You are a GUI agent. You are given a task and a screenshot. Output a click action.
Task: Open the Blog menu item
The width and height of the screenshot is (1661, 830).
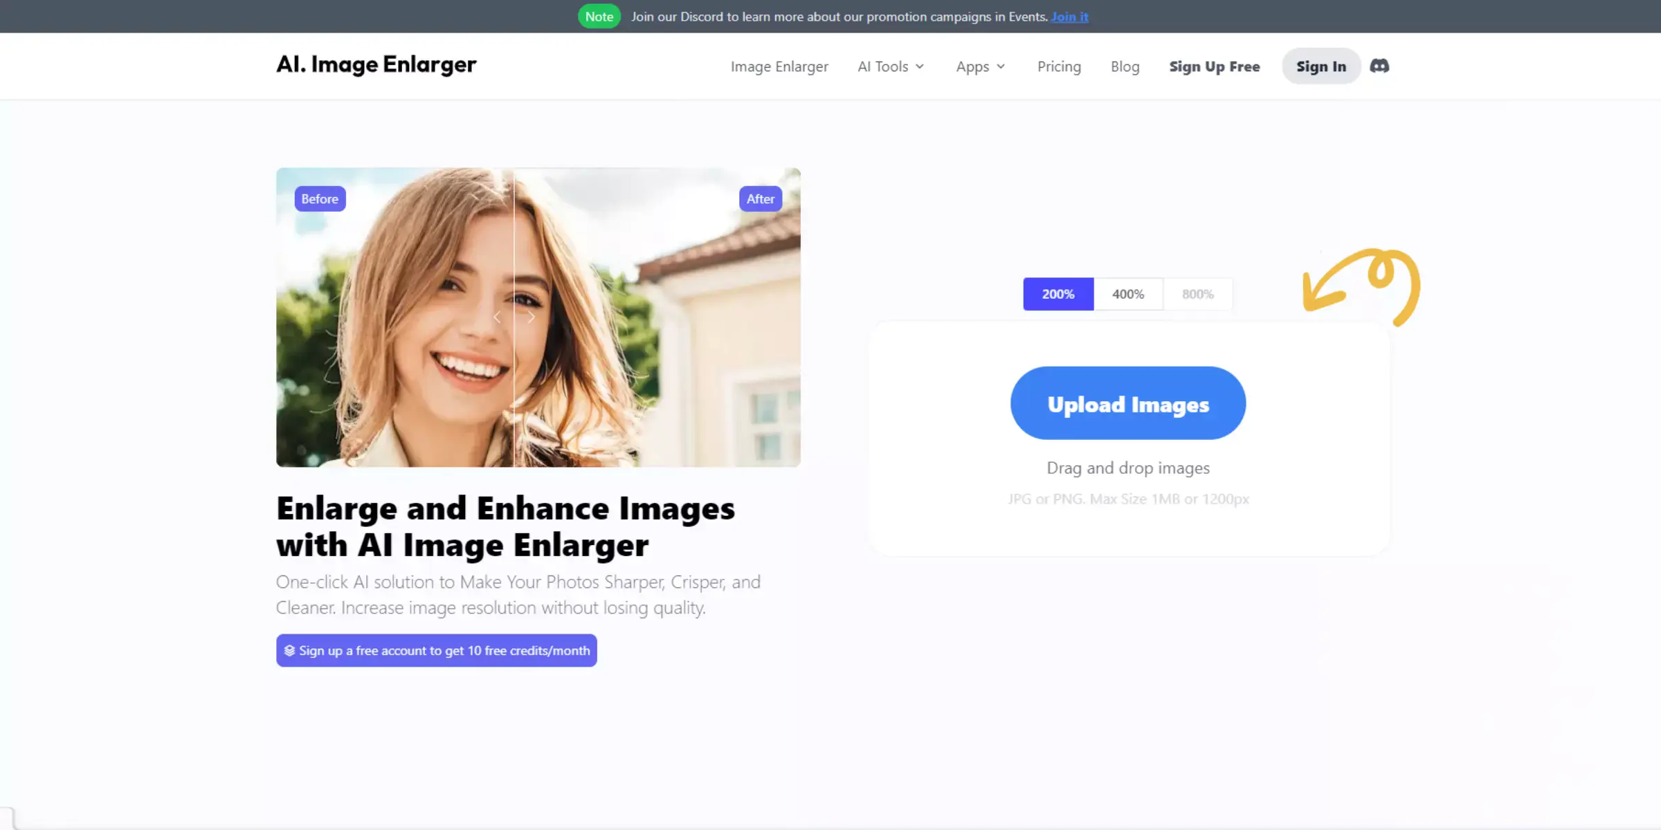[x=1125, y=66]
